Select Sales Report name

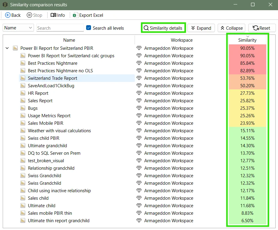(x=40, y=100)
